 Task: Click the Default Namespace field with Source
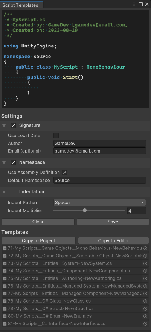coord(100,180)
